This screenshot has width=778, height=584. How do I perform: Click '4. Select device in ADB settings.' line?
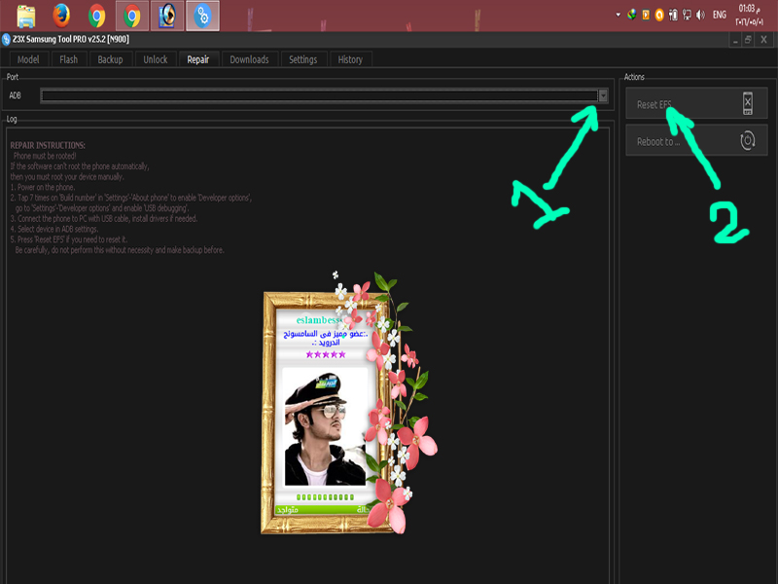coord(54,229)
